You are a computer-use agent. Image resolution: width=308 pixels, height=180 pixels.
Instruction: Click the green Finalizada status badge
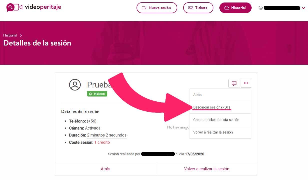coord(97,94)
